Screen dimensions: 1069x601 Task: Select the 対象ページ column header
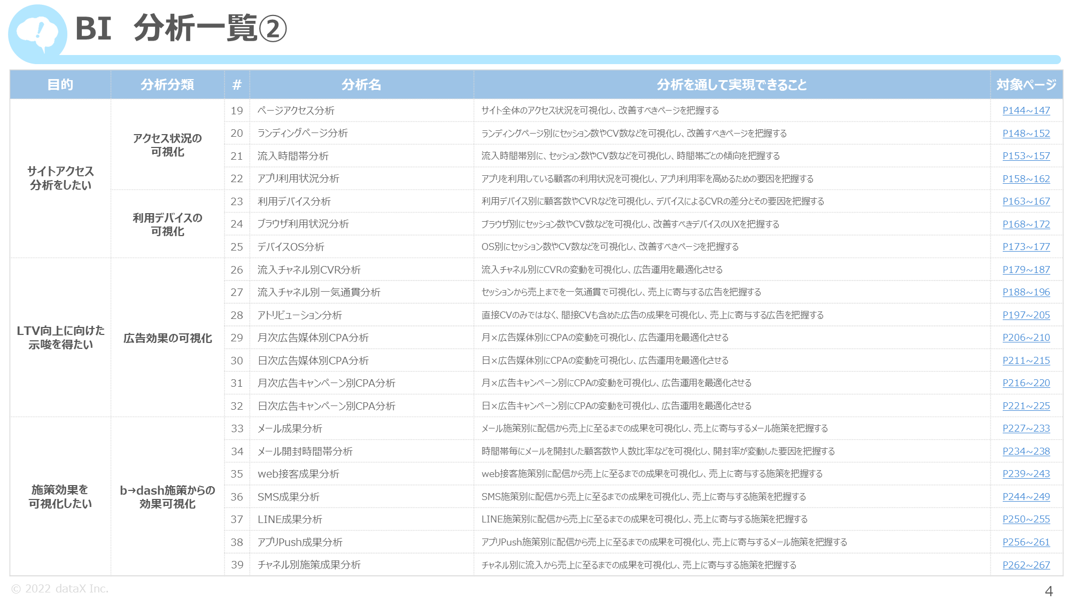click(x=1026, y=84)
